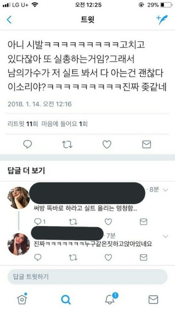The height and width of the screenshot is (311, 175).
Task: Reply to the main tweet with the bubble icon
Action: (28, 144)
